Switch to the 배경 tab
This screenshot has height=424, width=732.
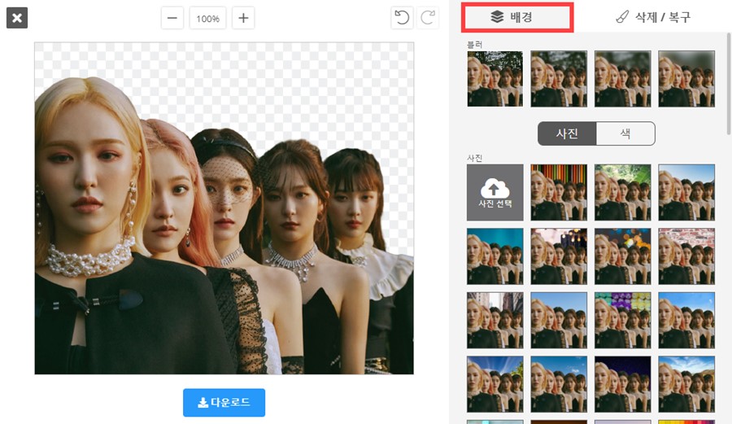(517, 17)
